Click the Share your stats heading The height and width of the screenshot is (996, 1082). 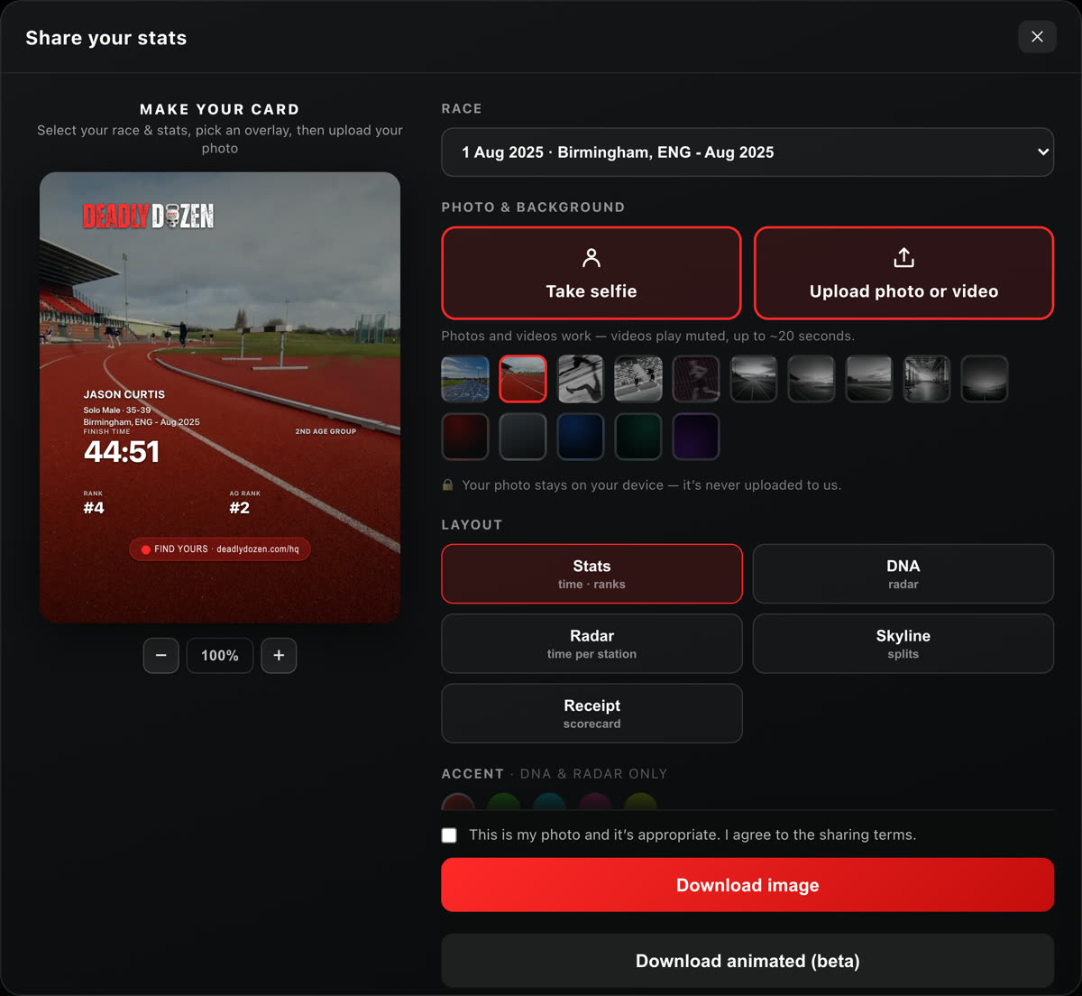tap(106, 38)
